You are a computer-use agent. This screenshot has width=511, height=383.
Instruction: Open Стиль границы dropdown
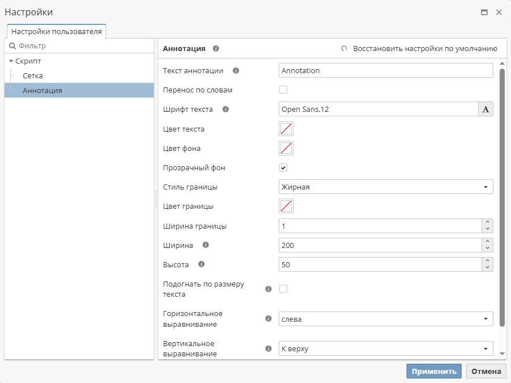pyautogui.click(x=386, y=187)
